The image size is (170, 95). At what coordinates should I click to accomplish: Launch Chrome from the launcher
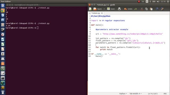click(3, 11)
